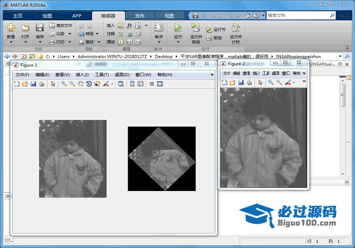
Task: Switch to the Plots (绘图) tab
Action: (x=47, y=16)
